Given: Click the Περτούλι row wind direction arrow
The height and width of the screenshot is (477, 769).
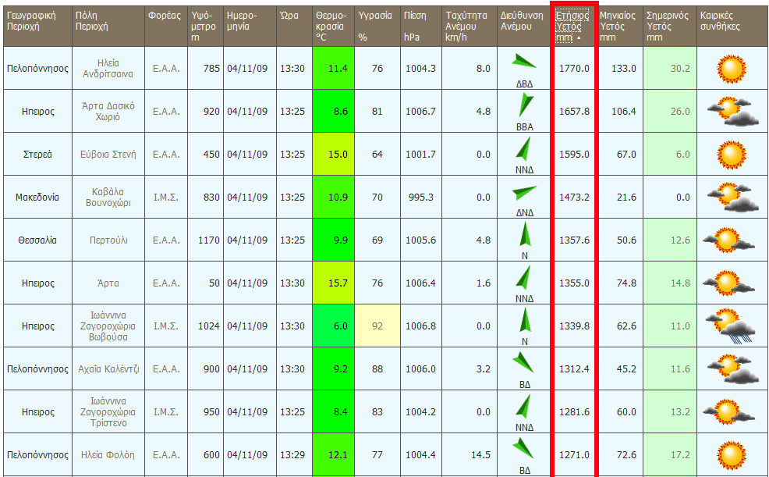Looking at the screenshot, I should (x=524, y=233).
